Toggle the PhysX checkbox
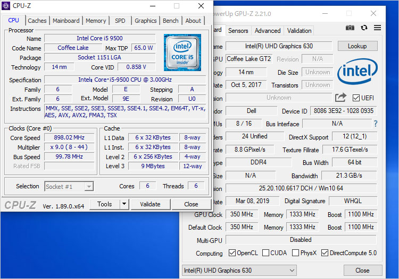This screenshot has width=399, height=279. click(x=295, y=253)
